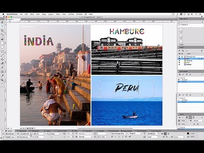Click the box angle input field

(40, 133)
